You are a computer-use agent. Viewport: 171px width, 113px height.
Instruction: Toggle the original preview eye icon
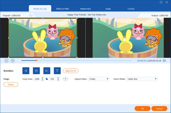31,15
